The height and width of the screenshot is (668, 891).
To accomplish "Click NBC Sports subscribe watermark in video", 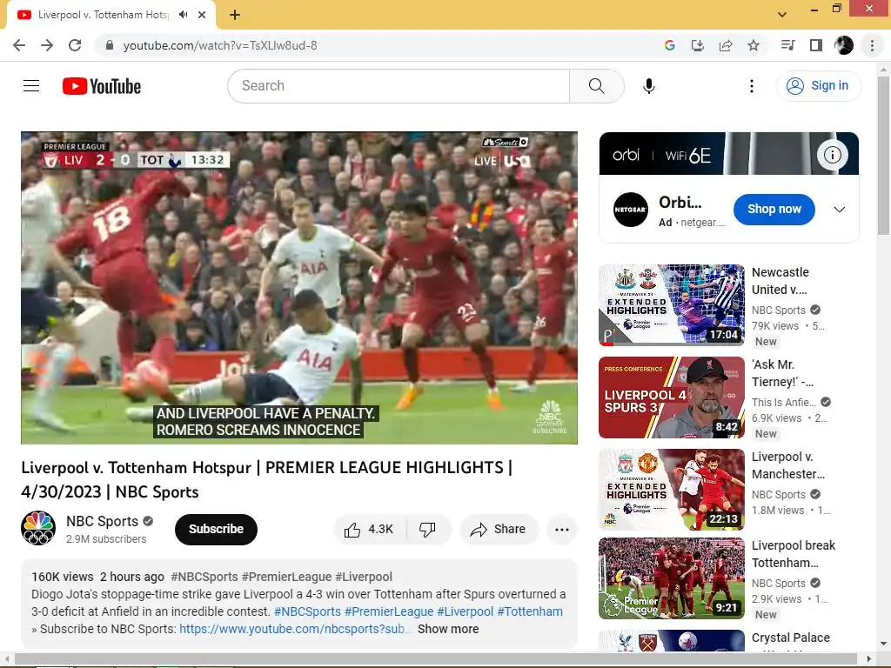I will point(550,417).
